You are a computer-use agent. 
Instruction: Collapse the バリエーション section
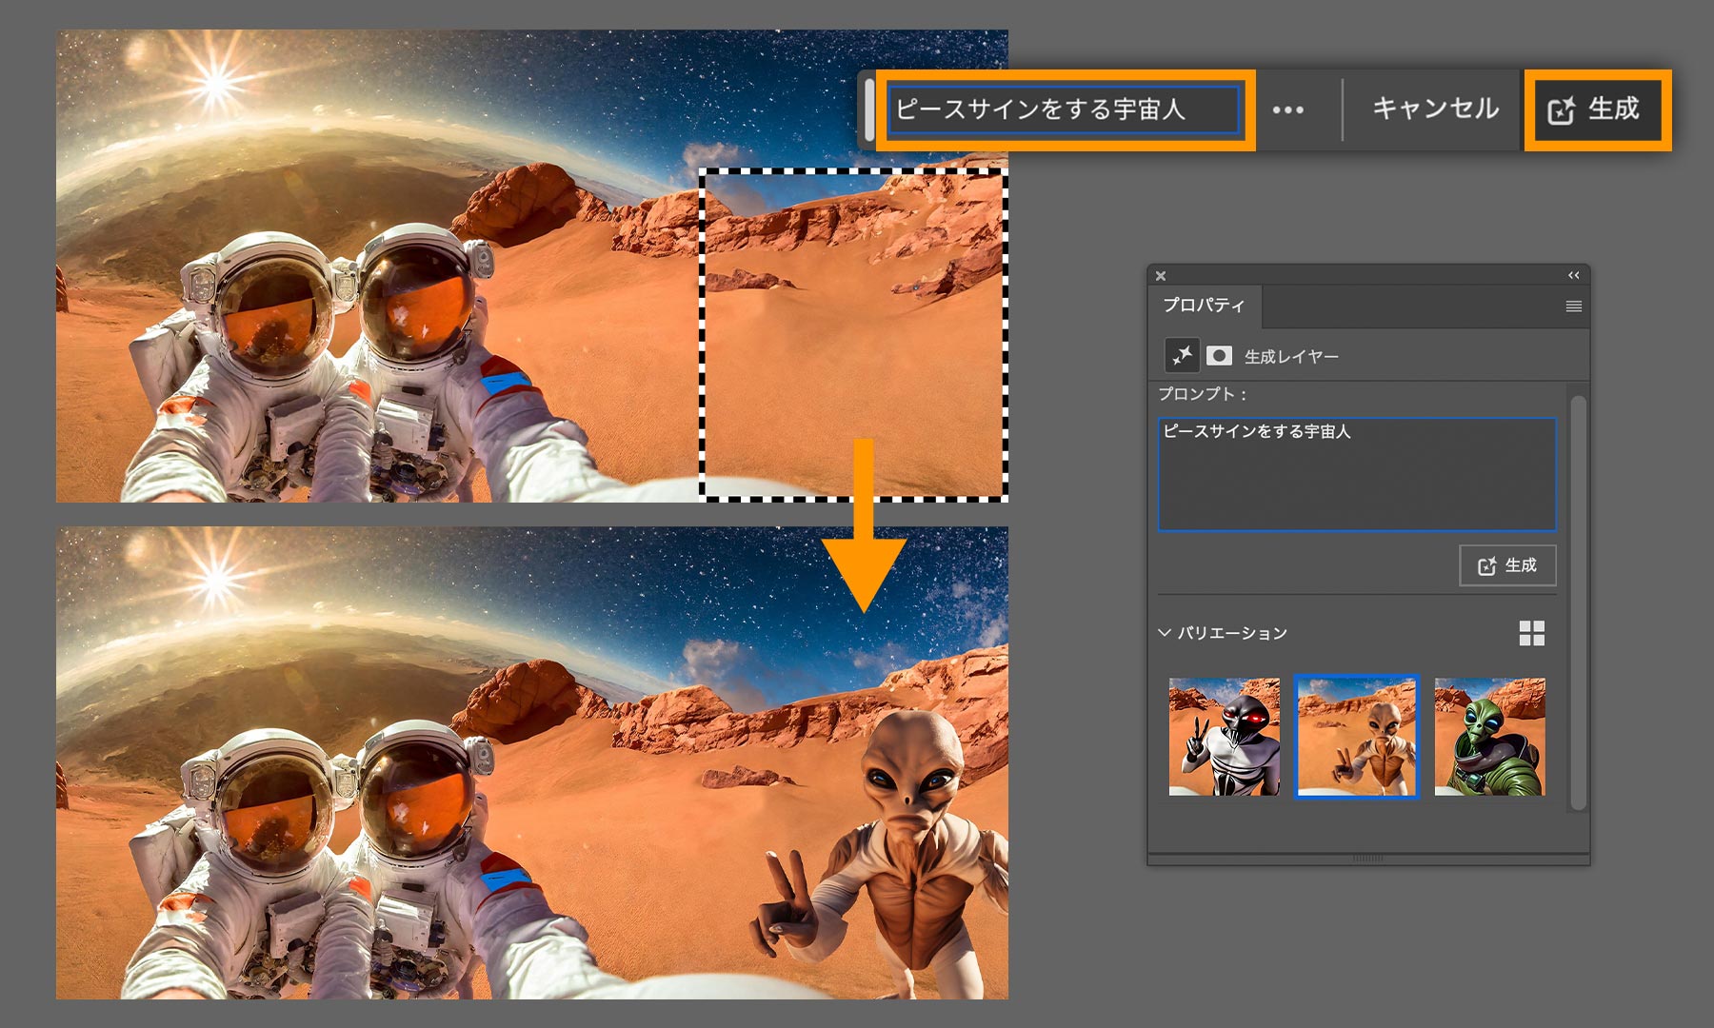1165,633
